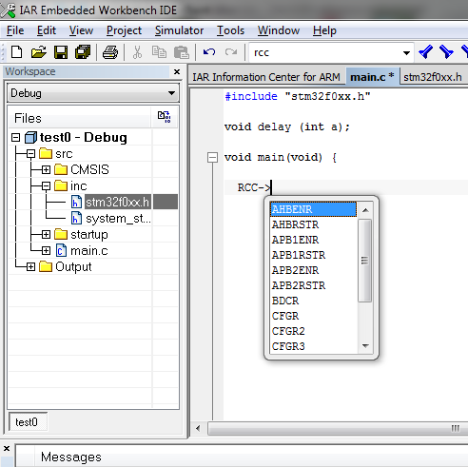Select APB1RSTR in the autocomplete list

[313, 255]
